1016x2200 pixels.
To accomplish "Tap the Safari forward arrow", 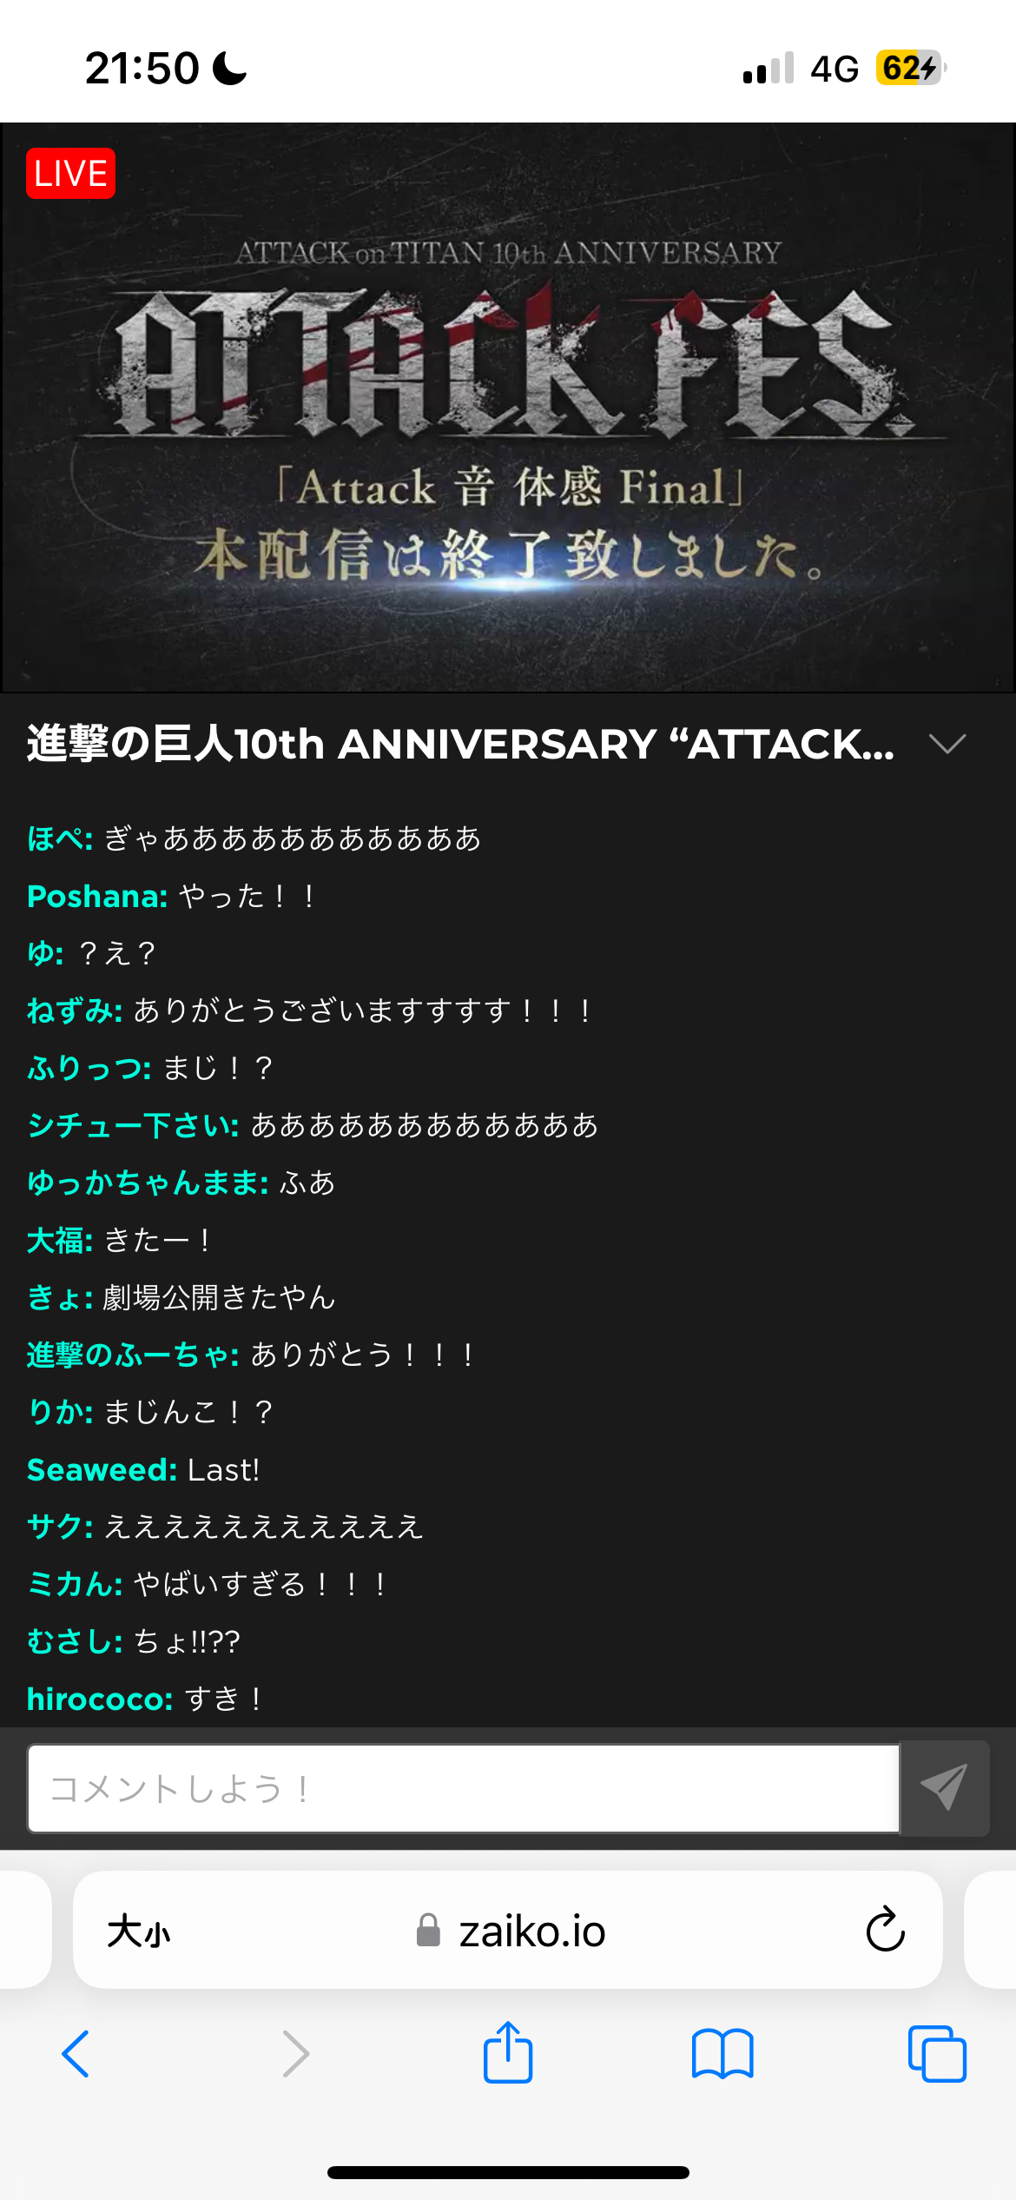I will point(296,2054).
